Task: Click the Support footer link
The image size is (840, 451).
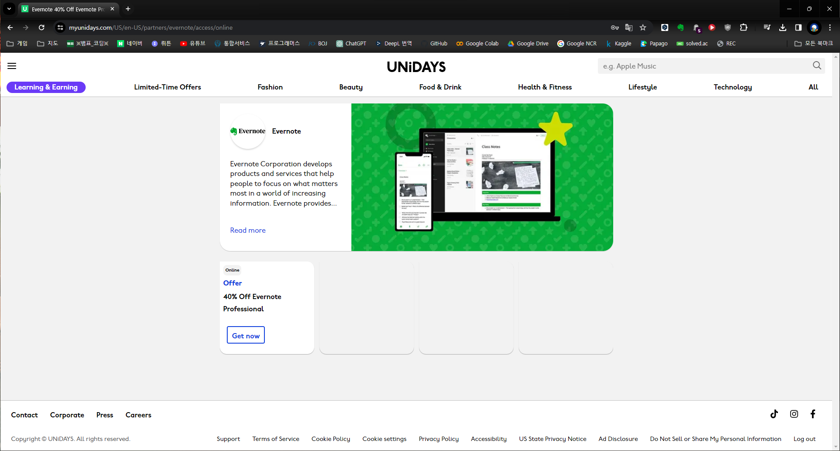Action: 228,439
